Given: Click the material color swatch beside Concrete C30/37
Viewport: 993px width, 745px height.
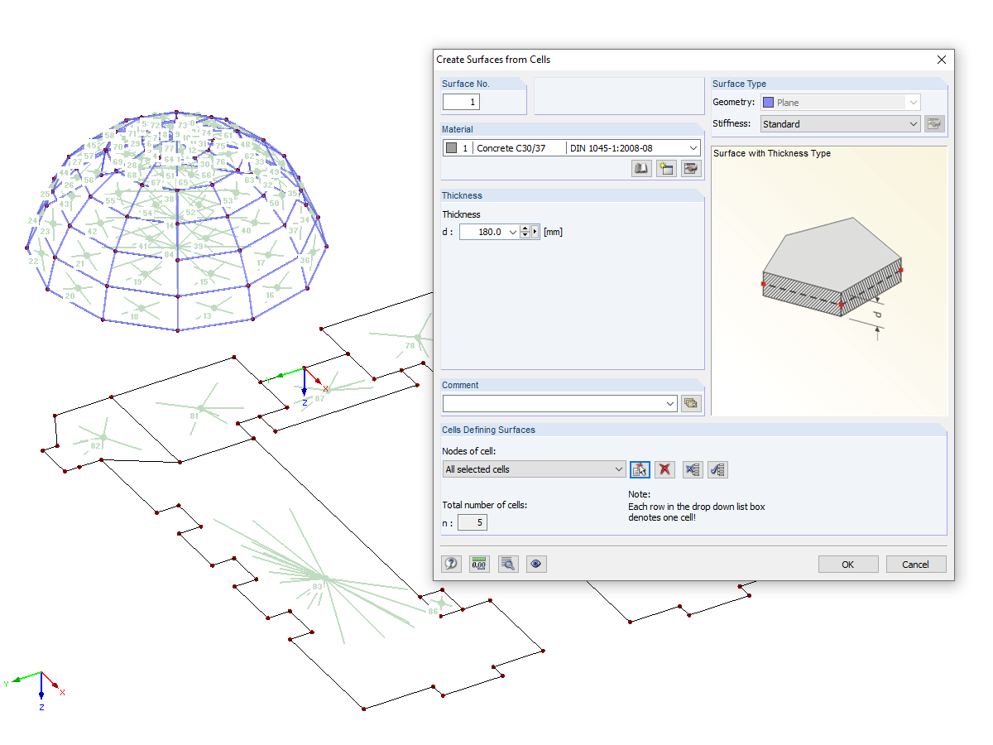Looking at the screenshot, I should click(452, 147).
